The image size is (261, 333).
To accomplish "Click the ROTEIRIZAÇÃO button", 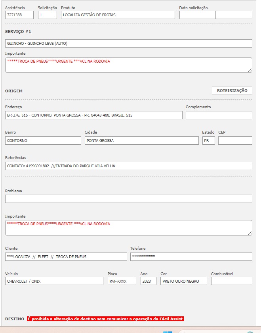I will (x=232, y=91).
